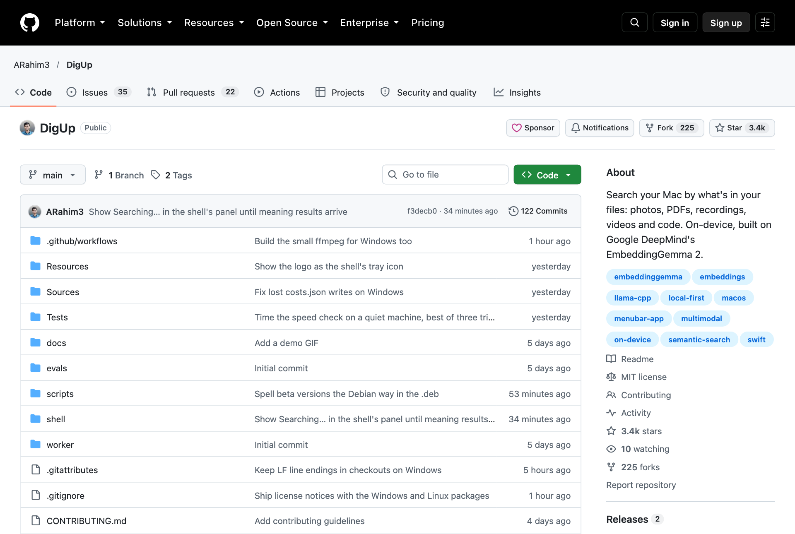The image size is (795, 534).
Task: Click the tag icon next to 2 Tags
Action: click(155, 175)
